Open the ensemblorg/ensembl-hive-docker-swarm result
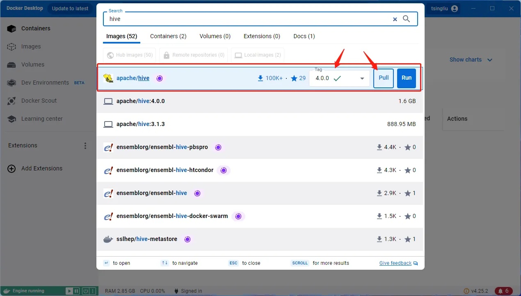 coord(260,216)
